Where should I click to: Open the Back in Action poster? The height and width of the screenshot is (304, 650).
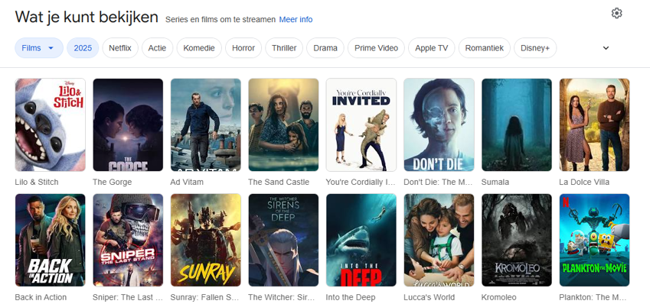click(x=51, y=240)
